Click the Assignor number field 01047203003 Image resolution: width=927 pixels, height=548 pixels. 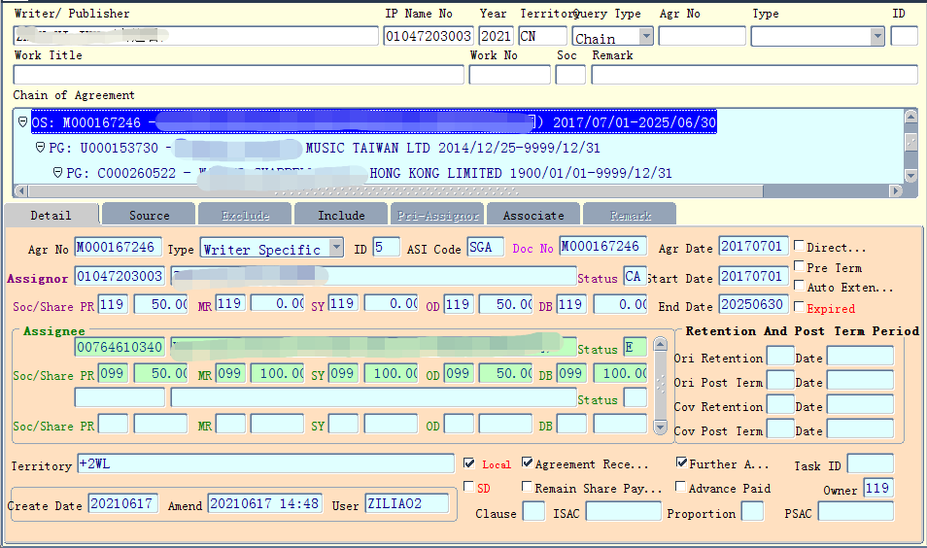pos(120,276)
